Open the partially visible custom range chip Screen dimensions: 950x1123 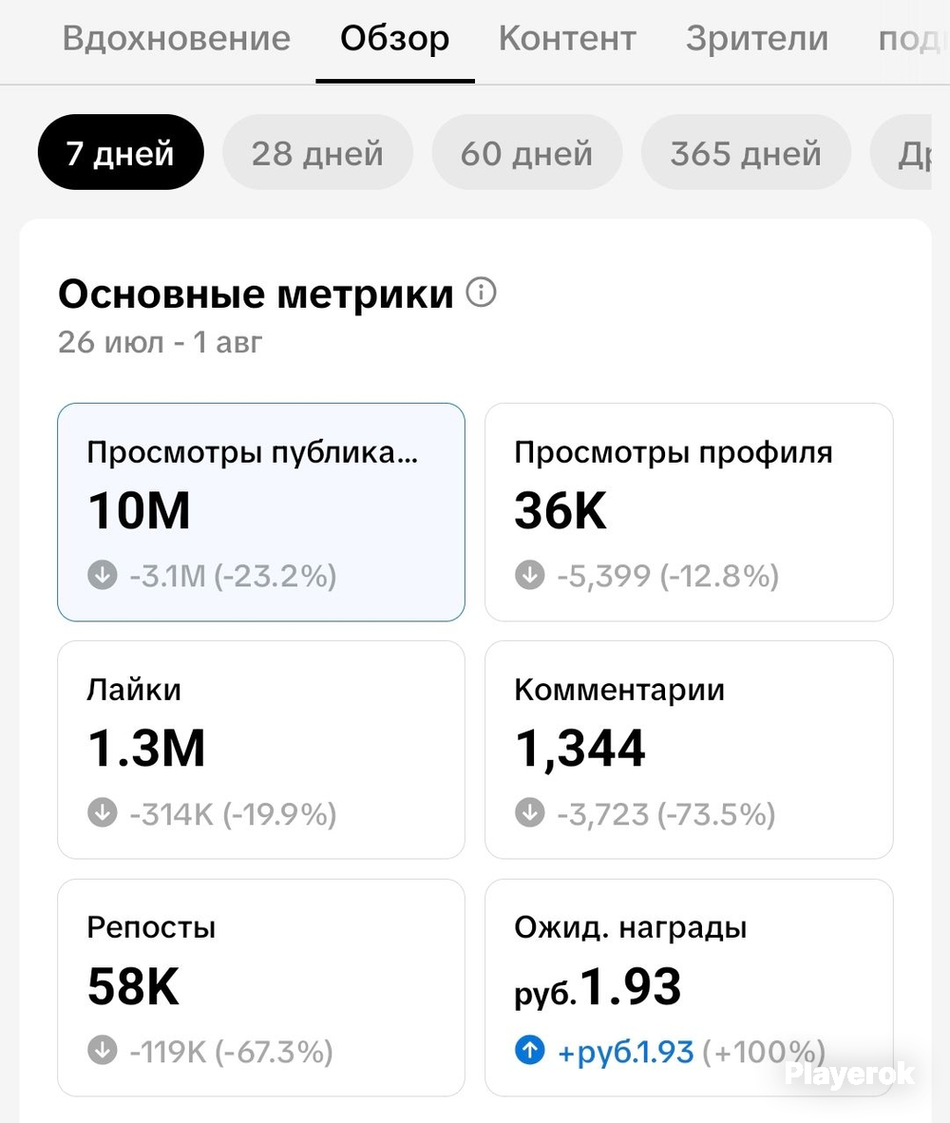[902, 153]
